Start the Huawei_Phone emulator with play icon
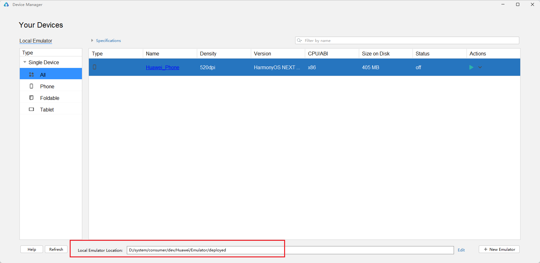Screen dimensions: 540x263 pos(471,67)
